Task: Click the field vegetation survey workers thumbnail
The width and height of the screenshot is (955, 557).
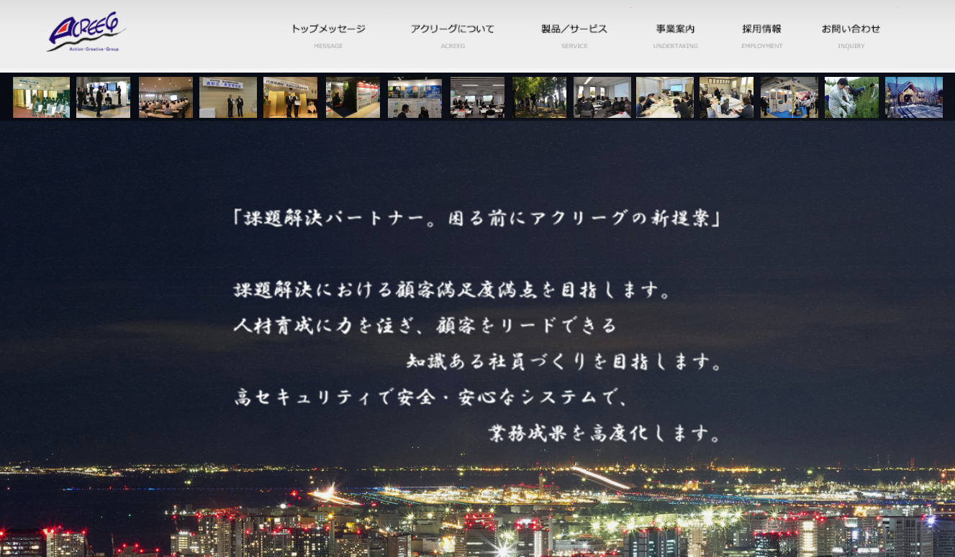Action: pos(851,96)
